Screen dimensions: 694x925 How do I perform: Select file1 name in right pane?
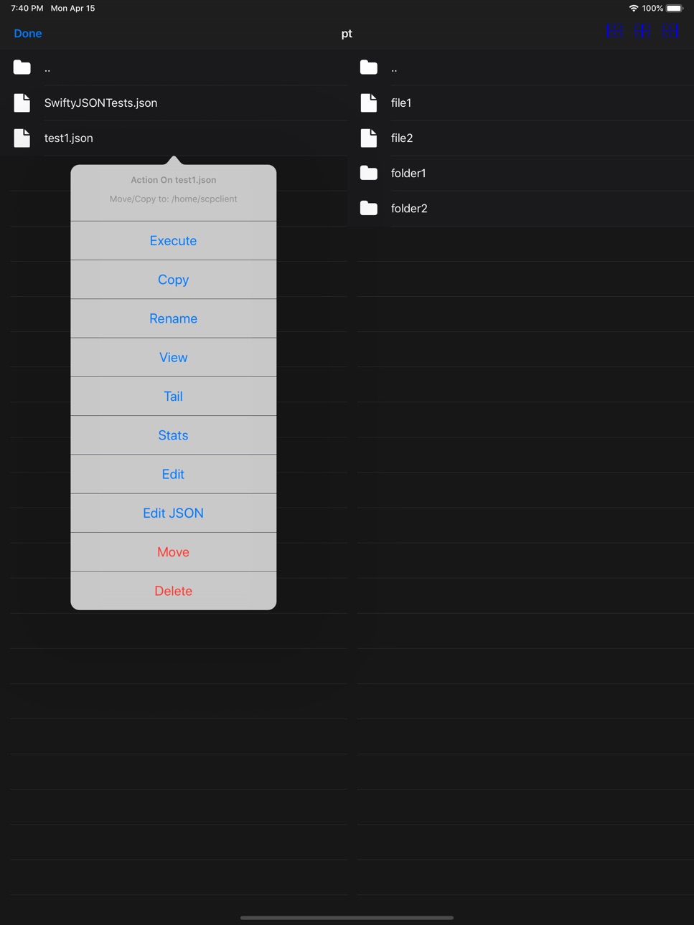point(401,103)
